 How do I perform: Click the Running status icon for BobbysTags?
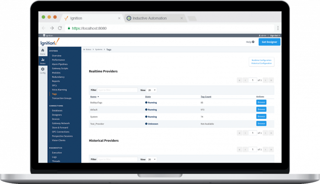click(146, 102)
